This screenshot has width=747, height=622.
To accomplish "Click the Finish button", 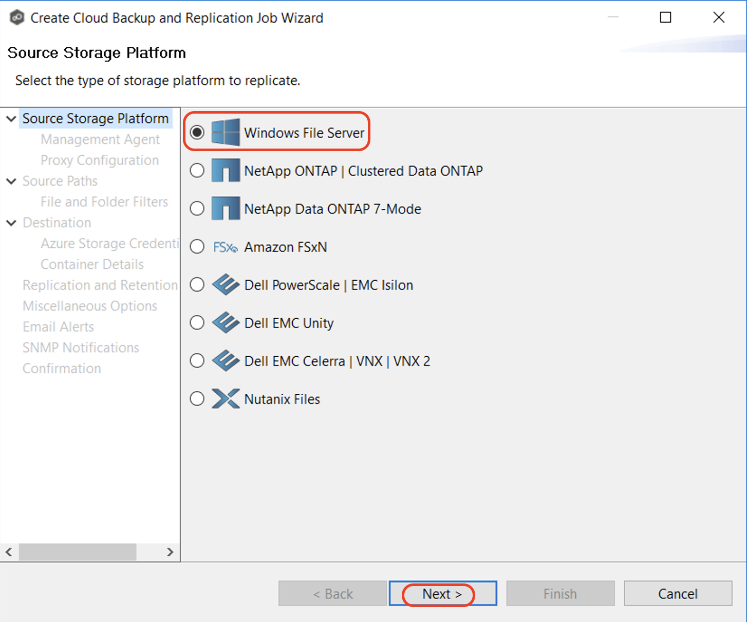I will [561, 594].
